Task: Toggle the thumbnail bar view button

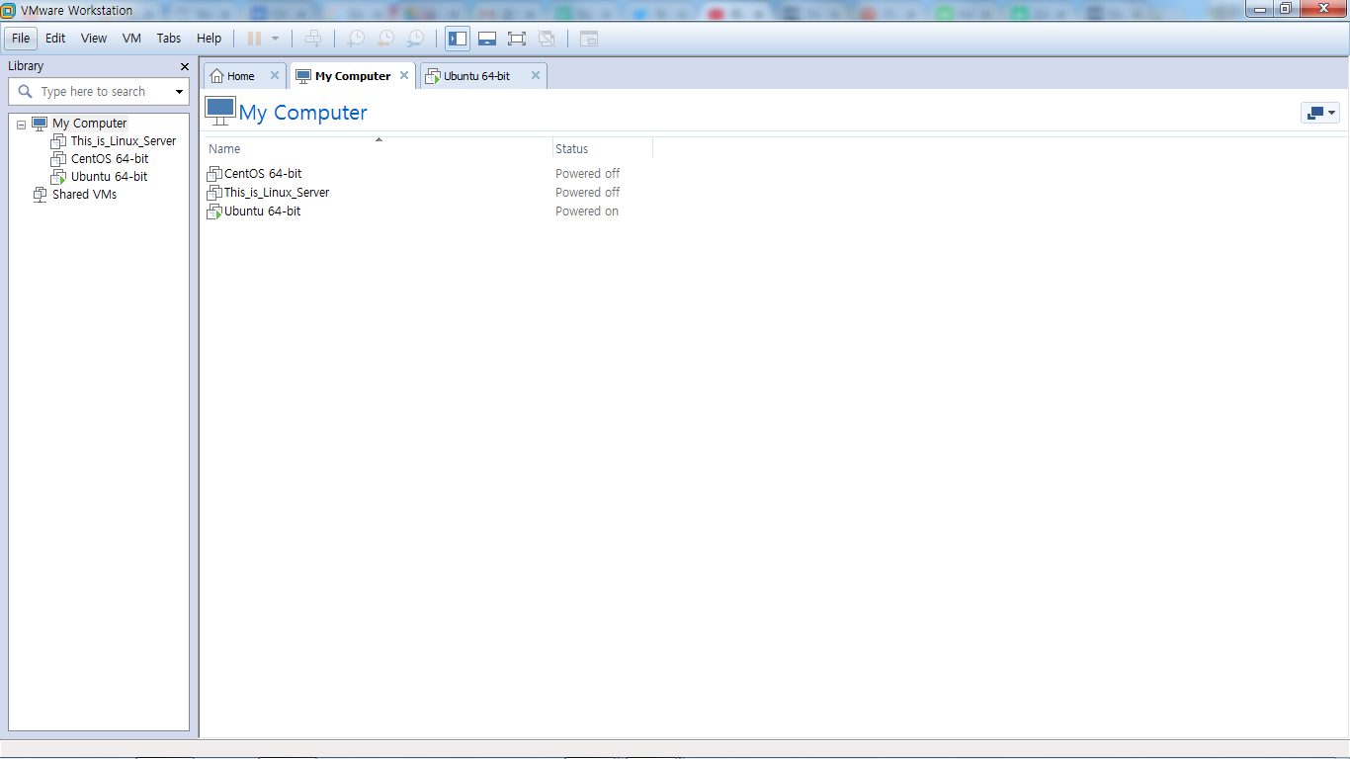Action: pos(487,39)
